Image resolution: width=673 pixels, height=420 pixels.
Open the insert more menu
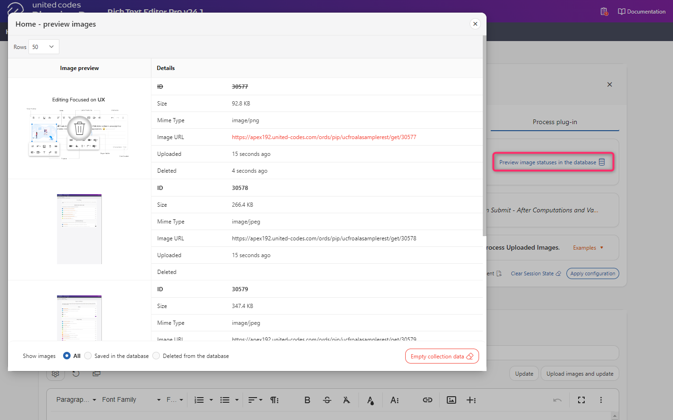(x=471, y=400)
